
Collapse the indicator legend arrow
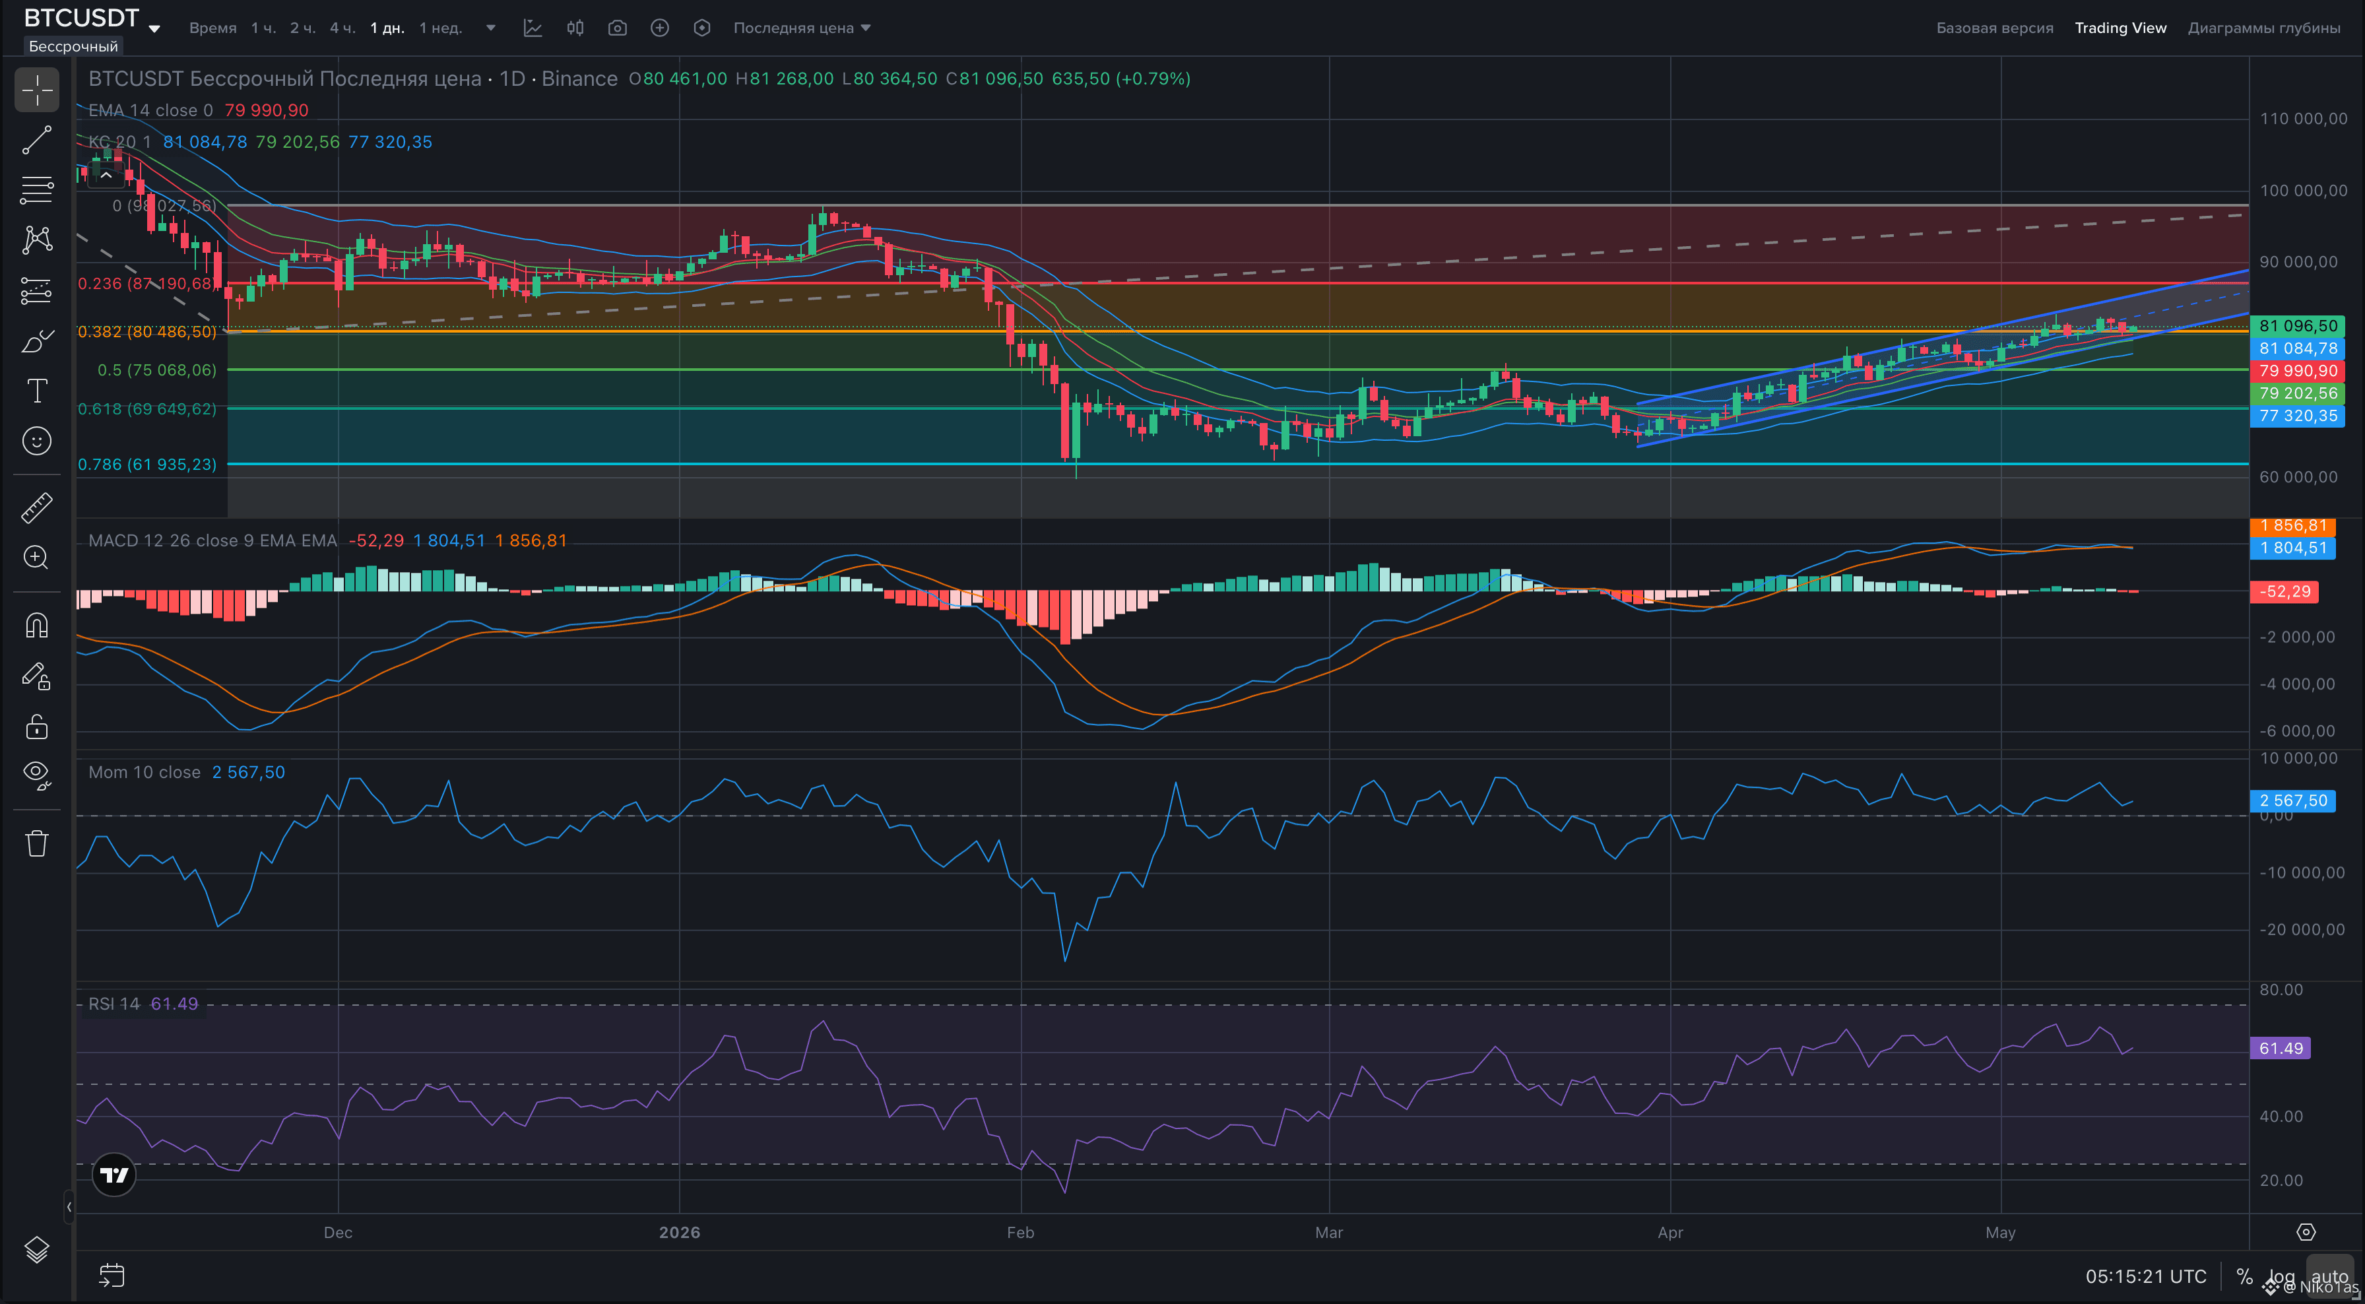pos(106,174)
